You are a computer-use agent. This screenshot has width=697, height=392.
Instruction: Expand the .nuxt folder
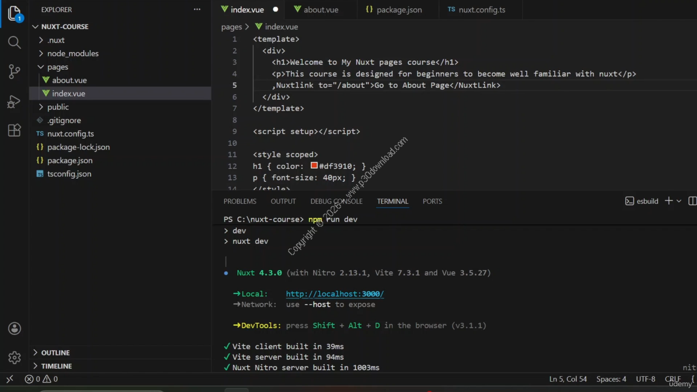click(x=56, y=40)
